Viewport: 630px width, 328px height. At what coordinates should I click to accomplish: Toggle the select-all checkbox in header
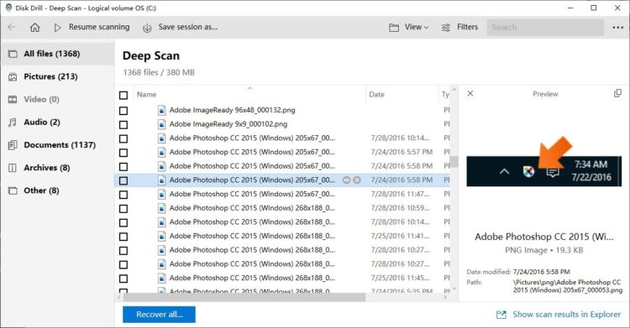click(123, 95)
